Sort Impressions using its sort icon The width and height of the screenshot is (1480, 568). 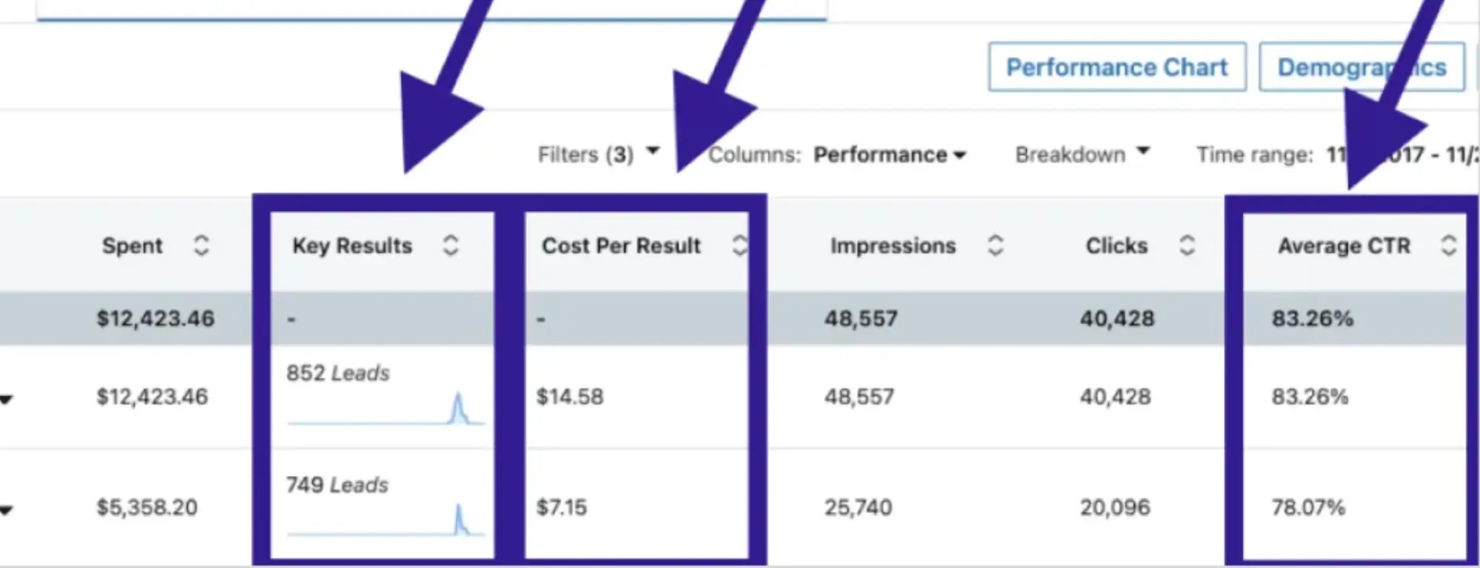coord(995,246)
